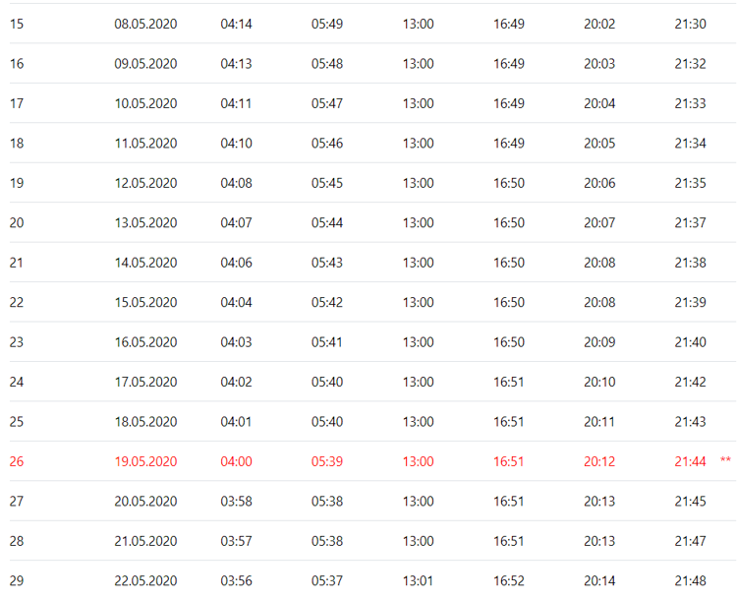This screenshot has width=737, height=599.
Task: Select the 20:05 time cell
Action: tap(599, 144)
